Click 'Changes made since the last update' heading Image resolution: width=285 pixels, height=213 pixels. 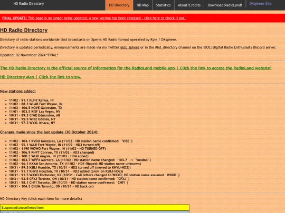click(49, 132)
